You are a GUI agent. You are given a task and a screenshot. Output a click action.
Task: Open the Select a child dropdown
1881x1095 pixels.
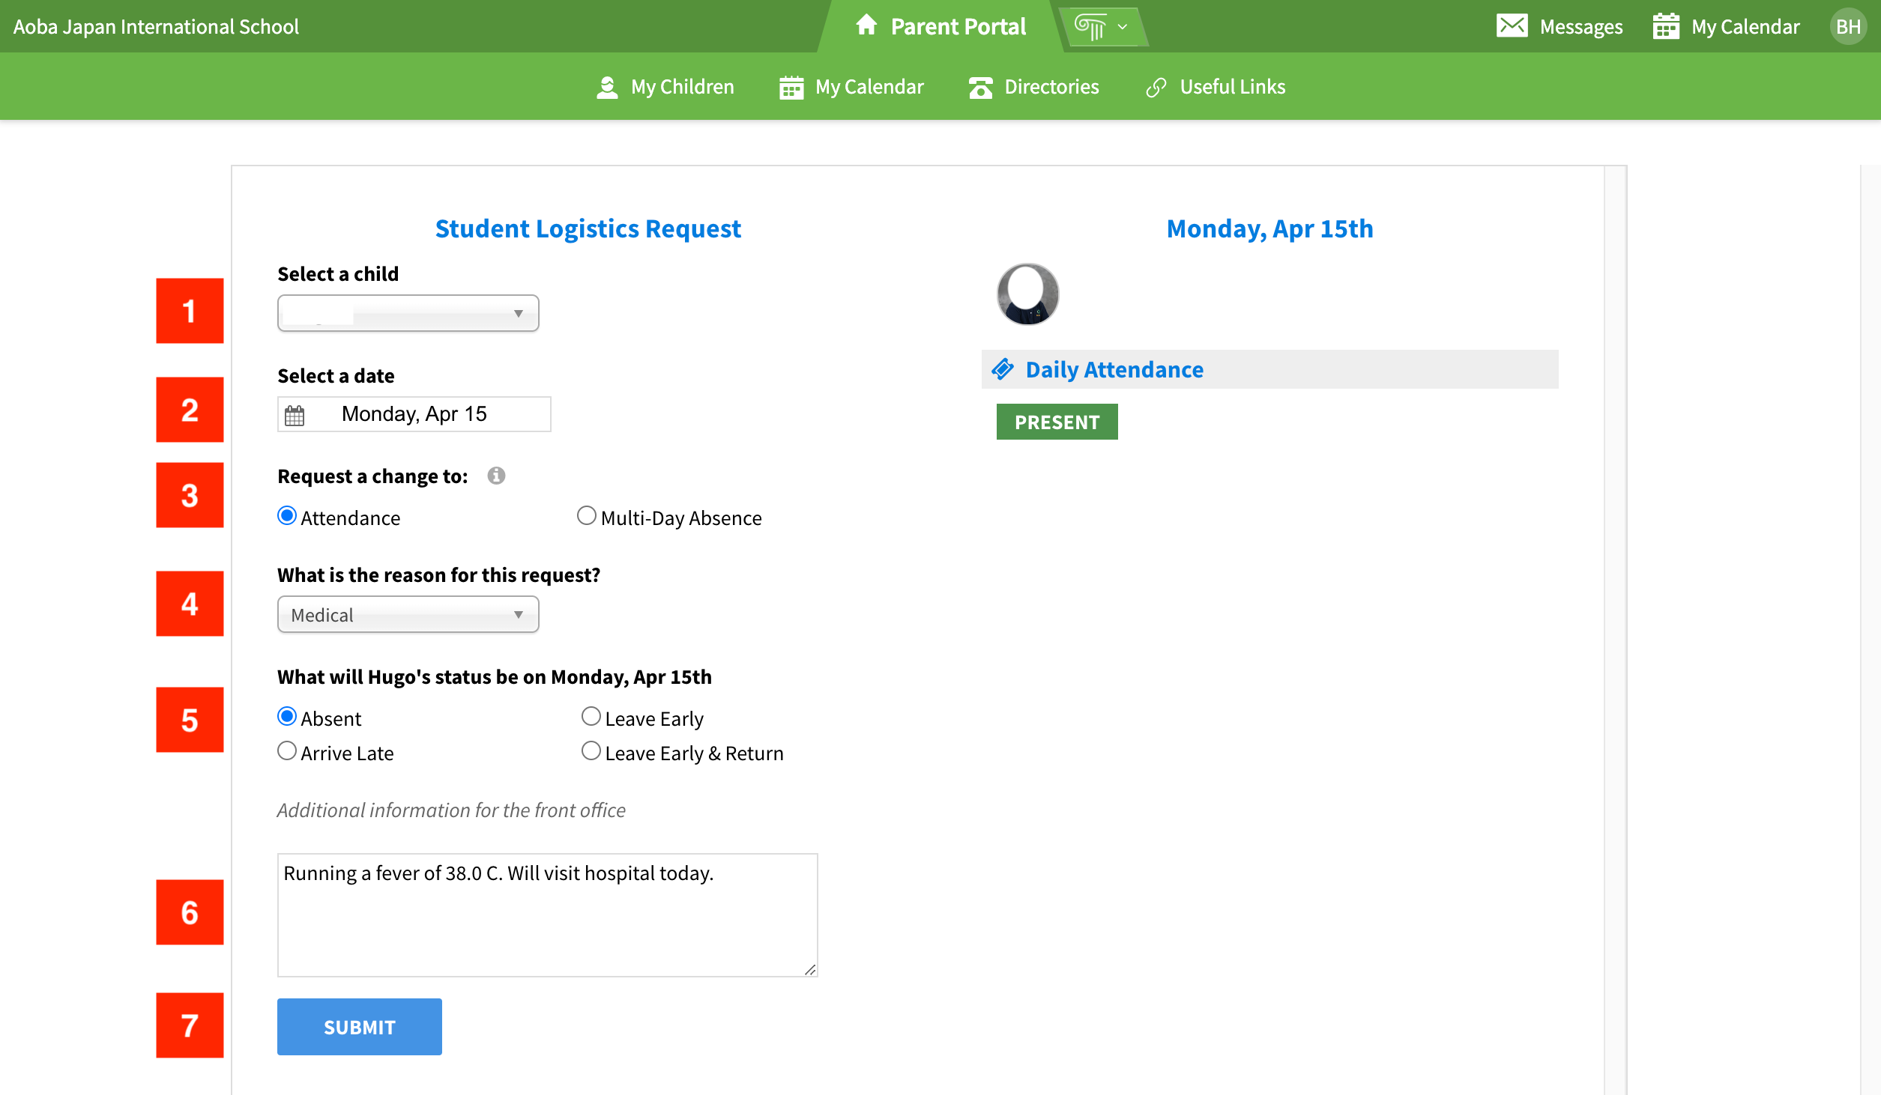(x=408, y=313)
